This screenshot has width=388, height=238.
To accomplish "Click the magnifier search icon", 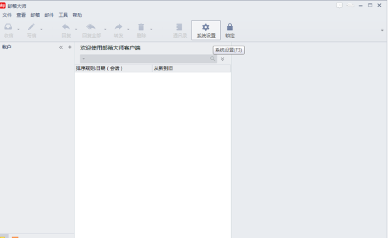I will click(x=212, y=59).
